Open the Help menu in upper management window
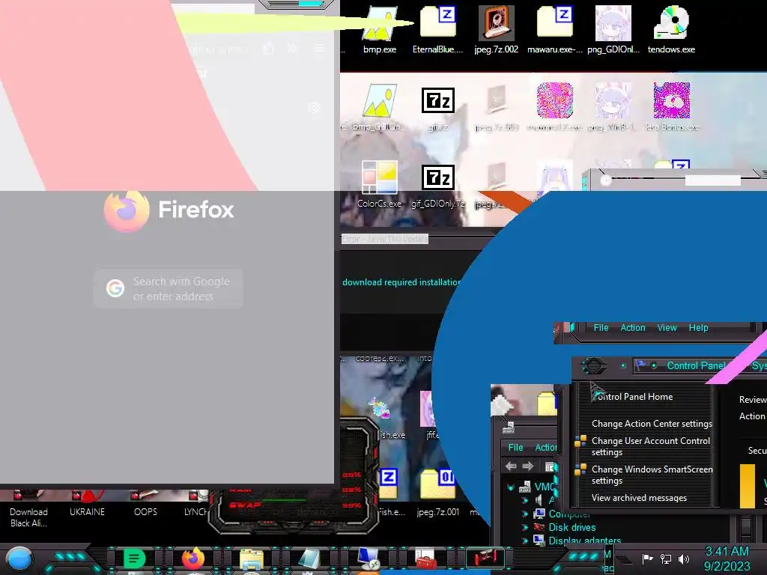The width and height of the screenshot is (767, 575). [x=699, y=328]
